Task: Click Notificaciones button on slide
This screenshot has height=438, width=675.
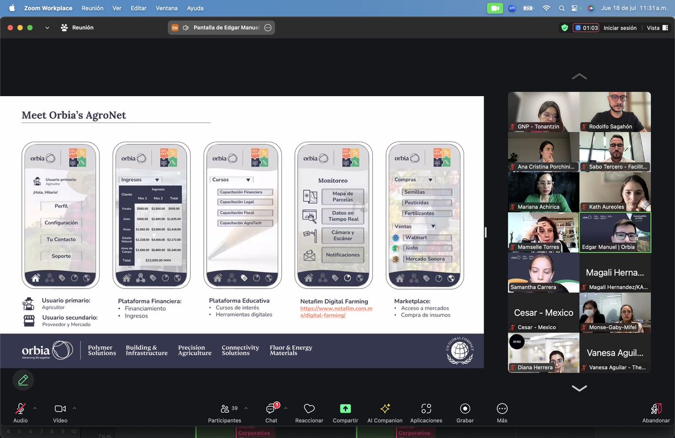Action: pyautogui.click(x=343, y=255)
